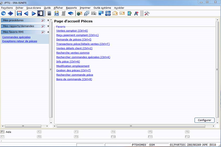The image size is (221, 147).
Task: Toggle the side panel layout icon
Action: coord(41,13)
